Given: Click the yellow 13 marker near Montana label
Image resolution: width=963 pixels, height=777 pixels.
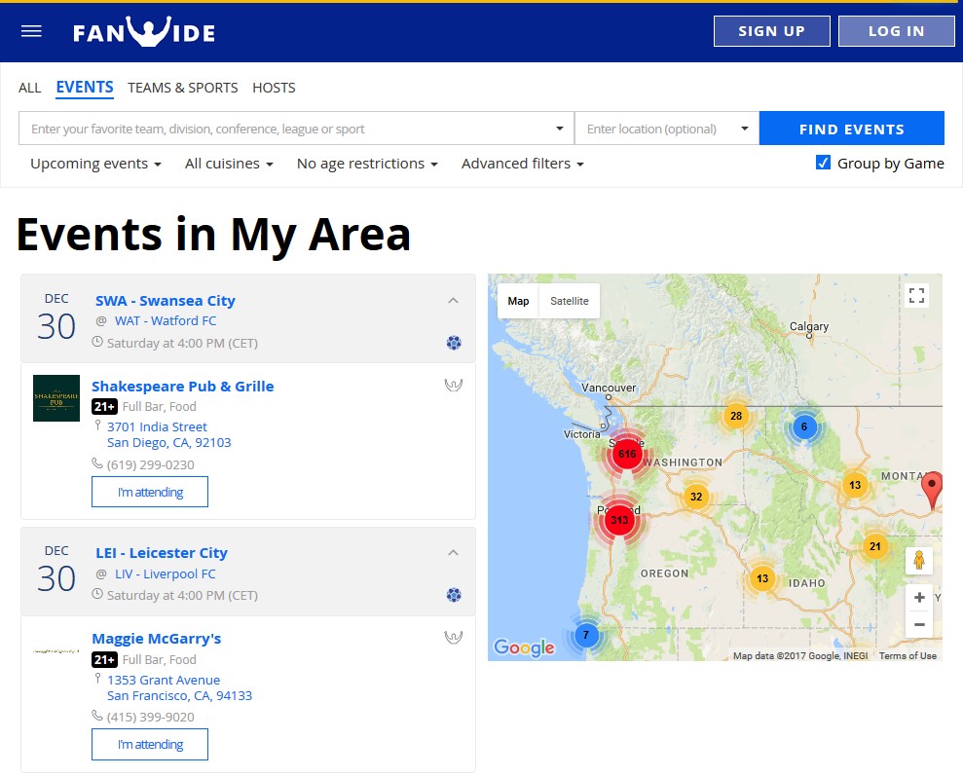Looking at the screenshot, I should [855, 485].
